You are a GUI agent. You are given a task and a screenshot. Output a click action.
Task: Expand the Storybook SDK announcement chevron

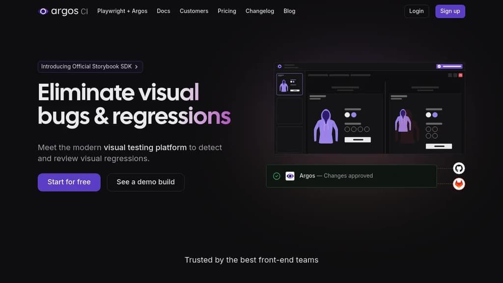pos(137,66)
